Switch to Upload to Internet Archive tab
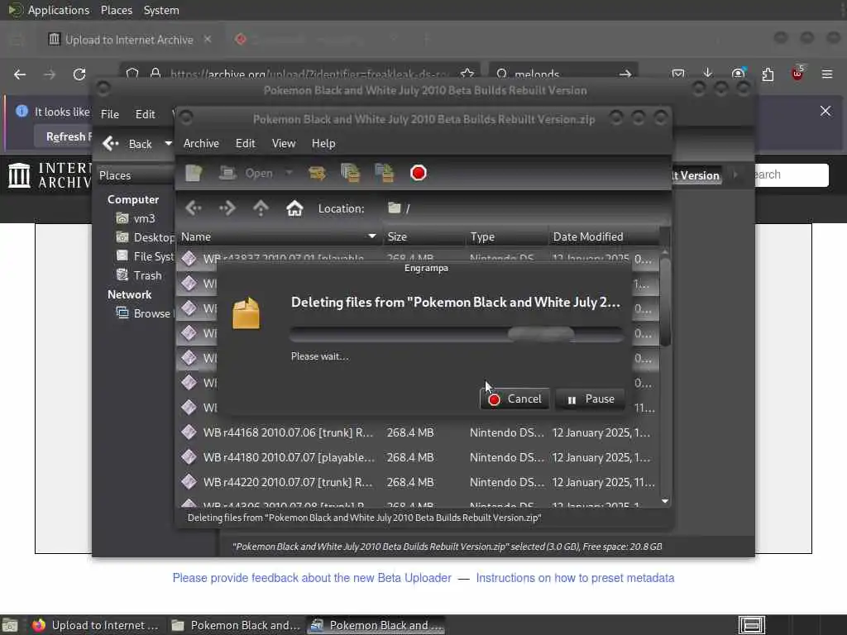The image size is (847, 635). 128,40
